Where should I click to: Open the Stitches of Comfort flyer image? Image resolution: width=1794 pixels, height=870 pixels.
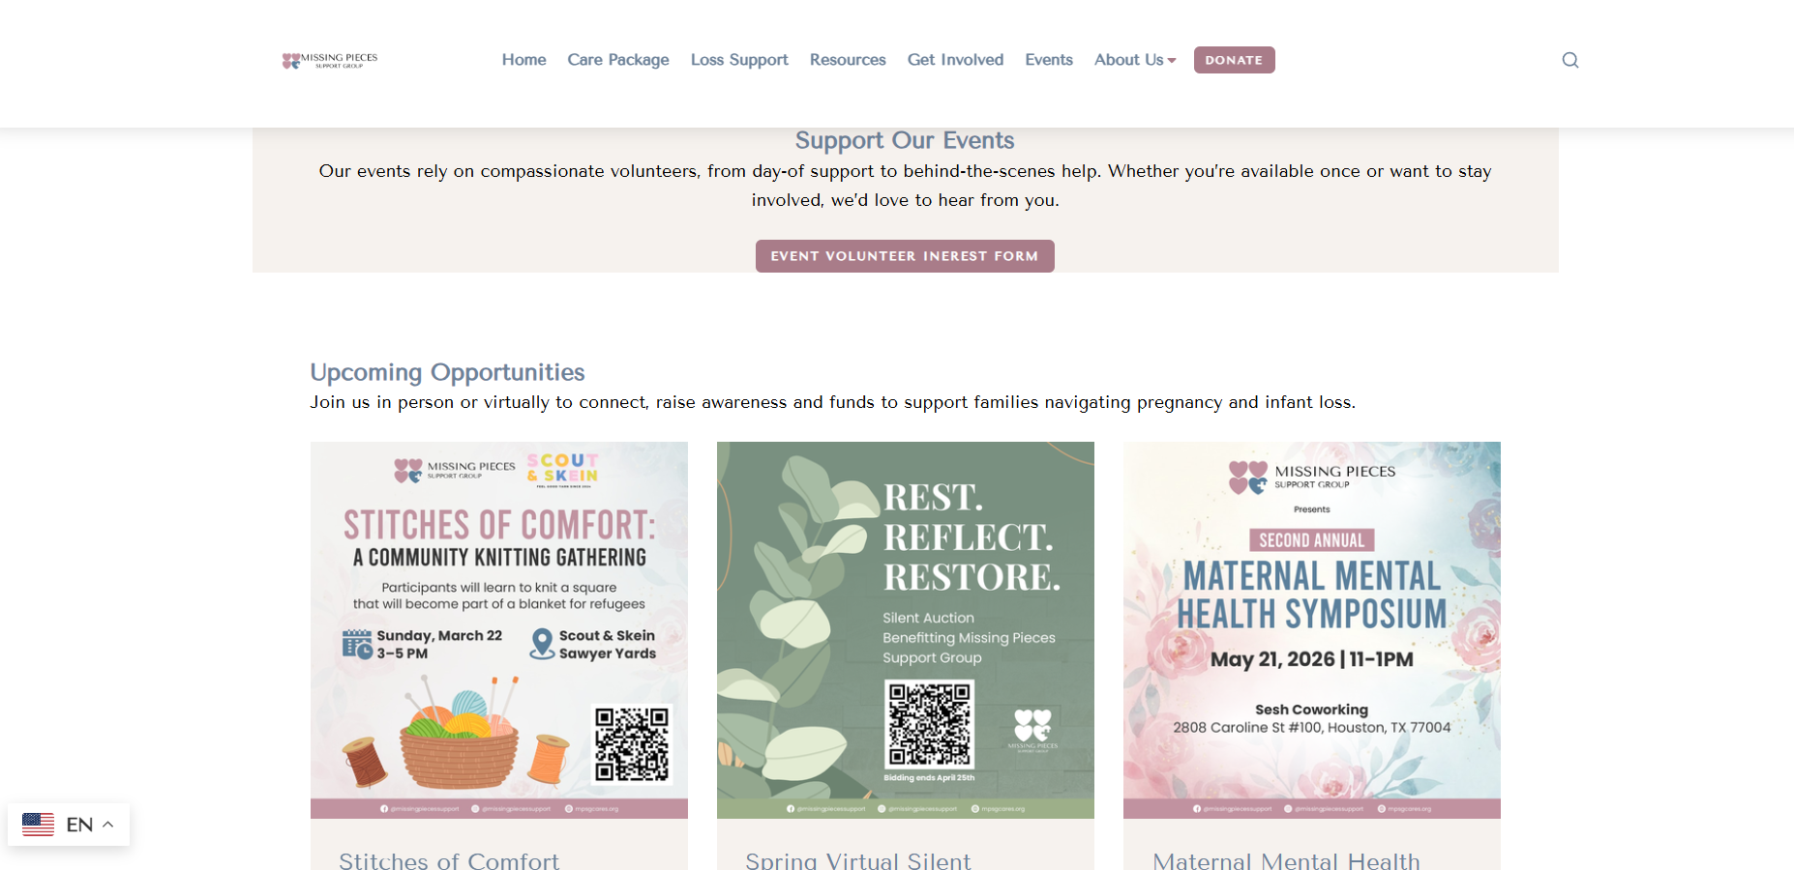click(x=499, y=630)
